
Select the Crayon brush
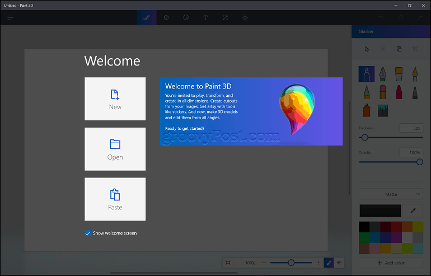click(399, 92)
